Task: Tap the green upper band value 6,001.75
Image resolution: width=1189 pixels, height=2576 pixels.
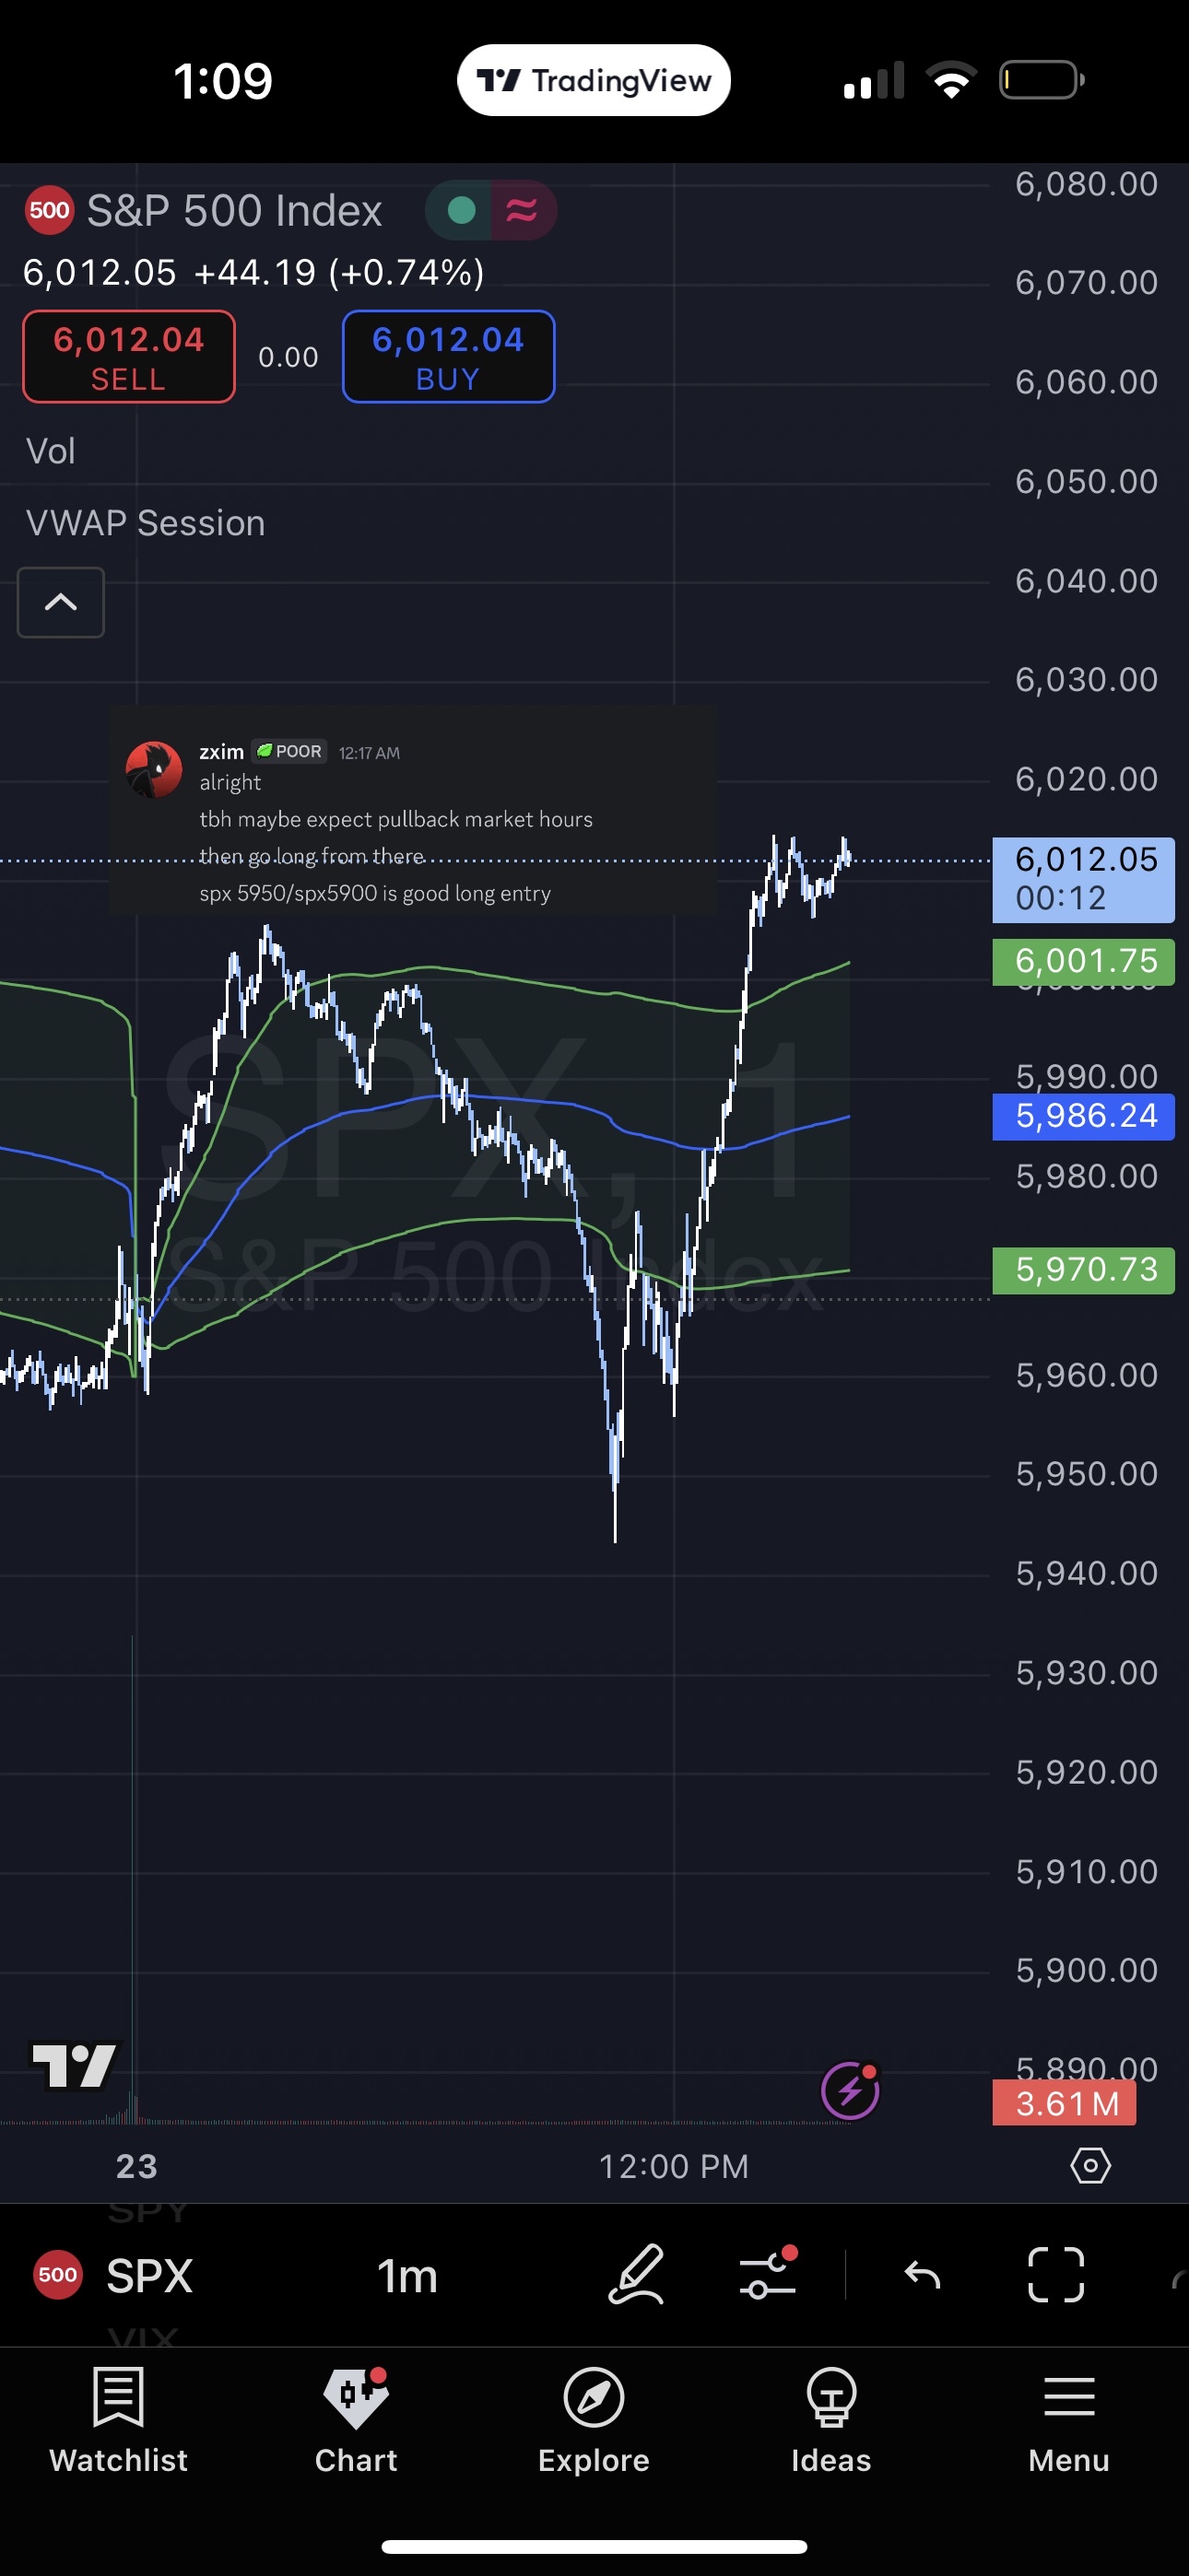Action: click(x=1084, y=961)
